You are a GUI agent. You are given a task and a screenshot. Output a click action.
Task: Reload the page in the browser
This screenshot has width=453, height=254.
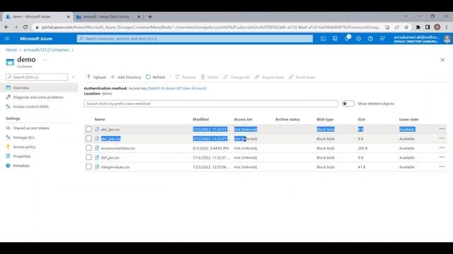tap(25, 27)
